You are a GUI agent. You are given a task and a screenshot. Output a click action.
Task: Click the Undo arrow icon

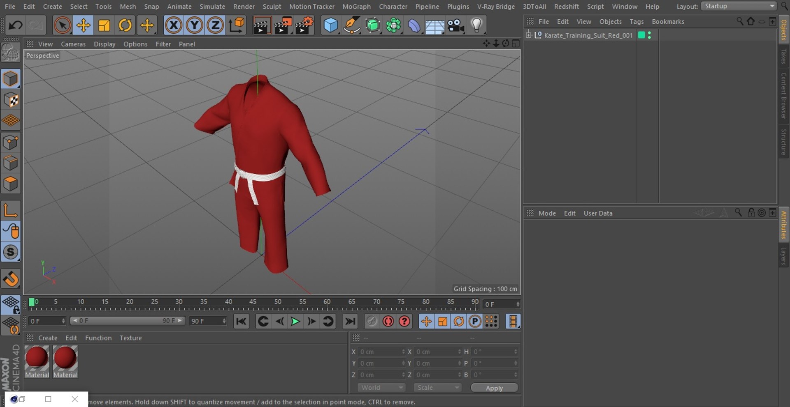(x=16, y=25)
